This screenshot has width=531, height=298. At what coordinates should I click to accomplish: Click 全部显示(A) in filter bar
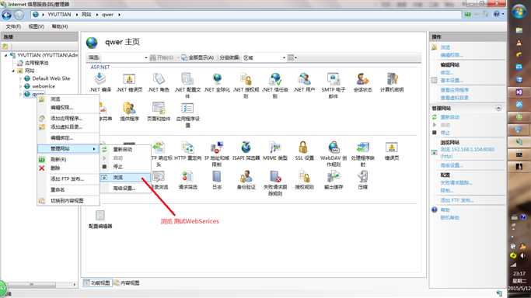pyautogui.click(x=197, y=57)
